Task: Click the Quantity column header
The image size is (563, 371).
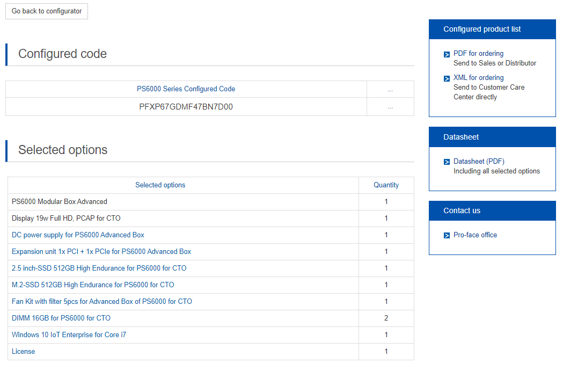Action: point(386,185)
